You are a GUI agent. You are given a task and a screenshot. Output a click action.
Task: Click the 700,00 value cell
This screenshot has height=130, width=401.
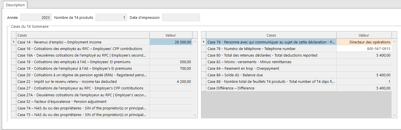171,68
